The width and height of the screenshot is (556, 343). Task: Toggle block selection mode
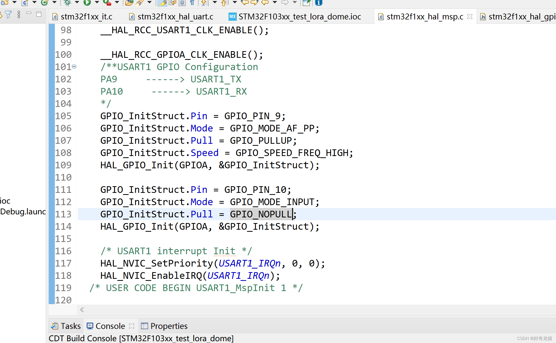click(x=182, y=3)
